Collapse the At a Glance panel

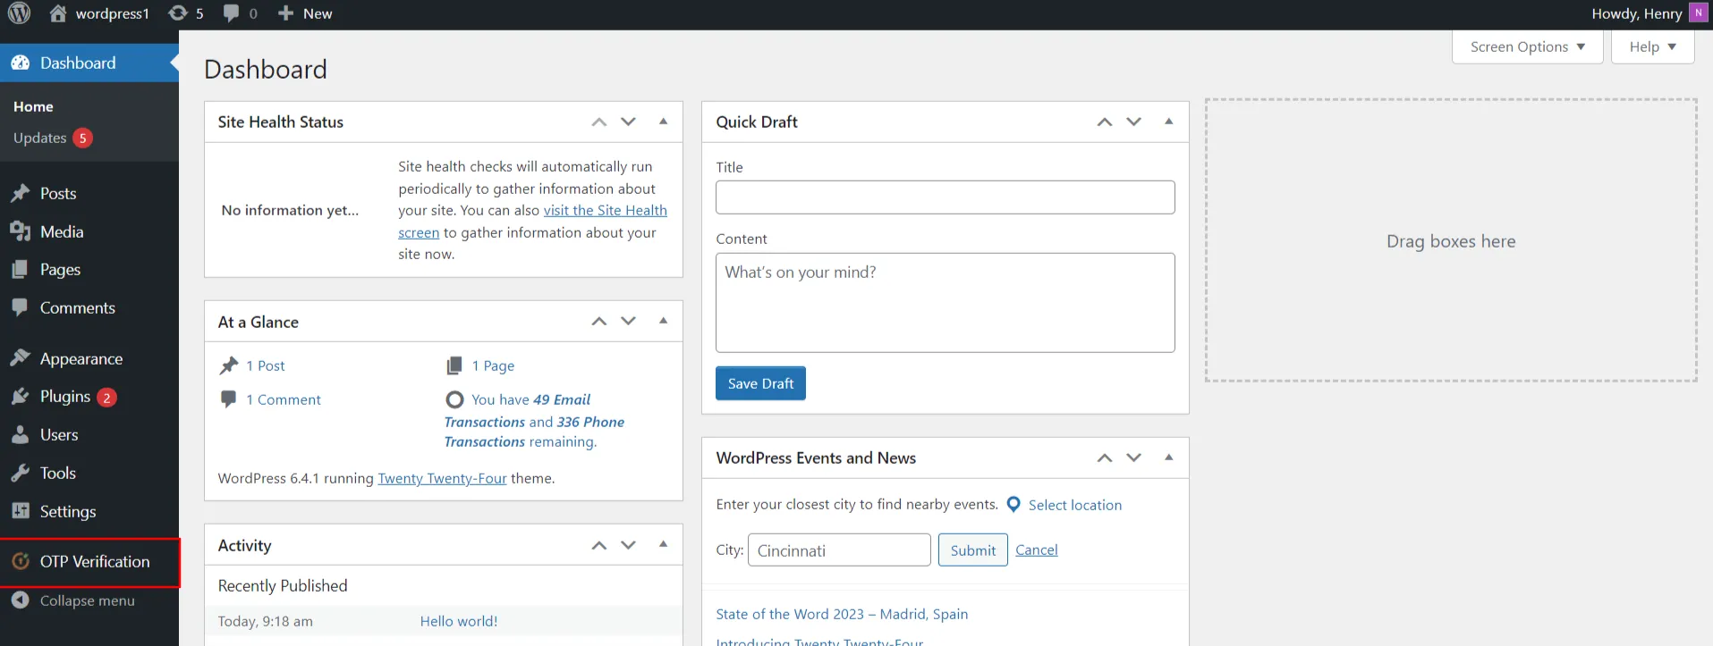pos(663,321)
